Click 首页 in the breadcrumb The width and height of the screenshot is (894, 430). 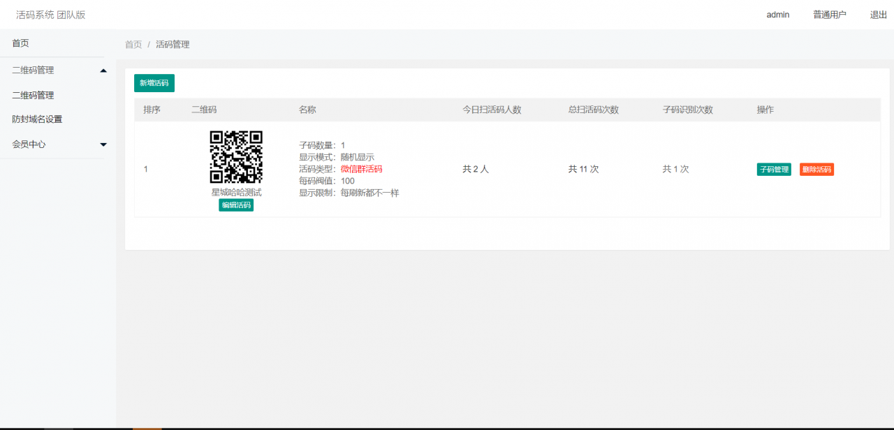(x=133, y=44)
